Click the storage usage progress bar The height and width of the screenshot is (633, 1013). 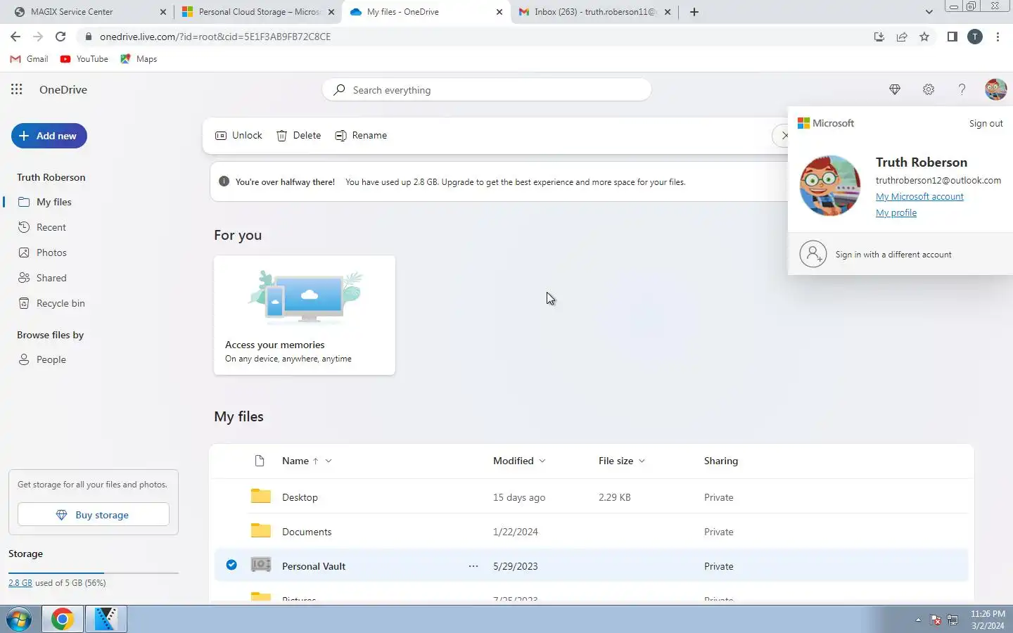click(x=94, y=573)
